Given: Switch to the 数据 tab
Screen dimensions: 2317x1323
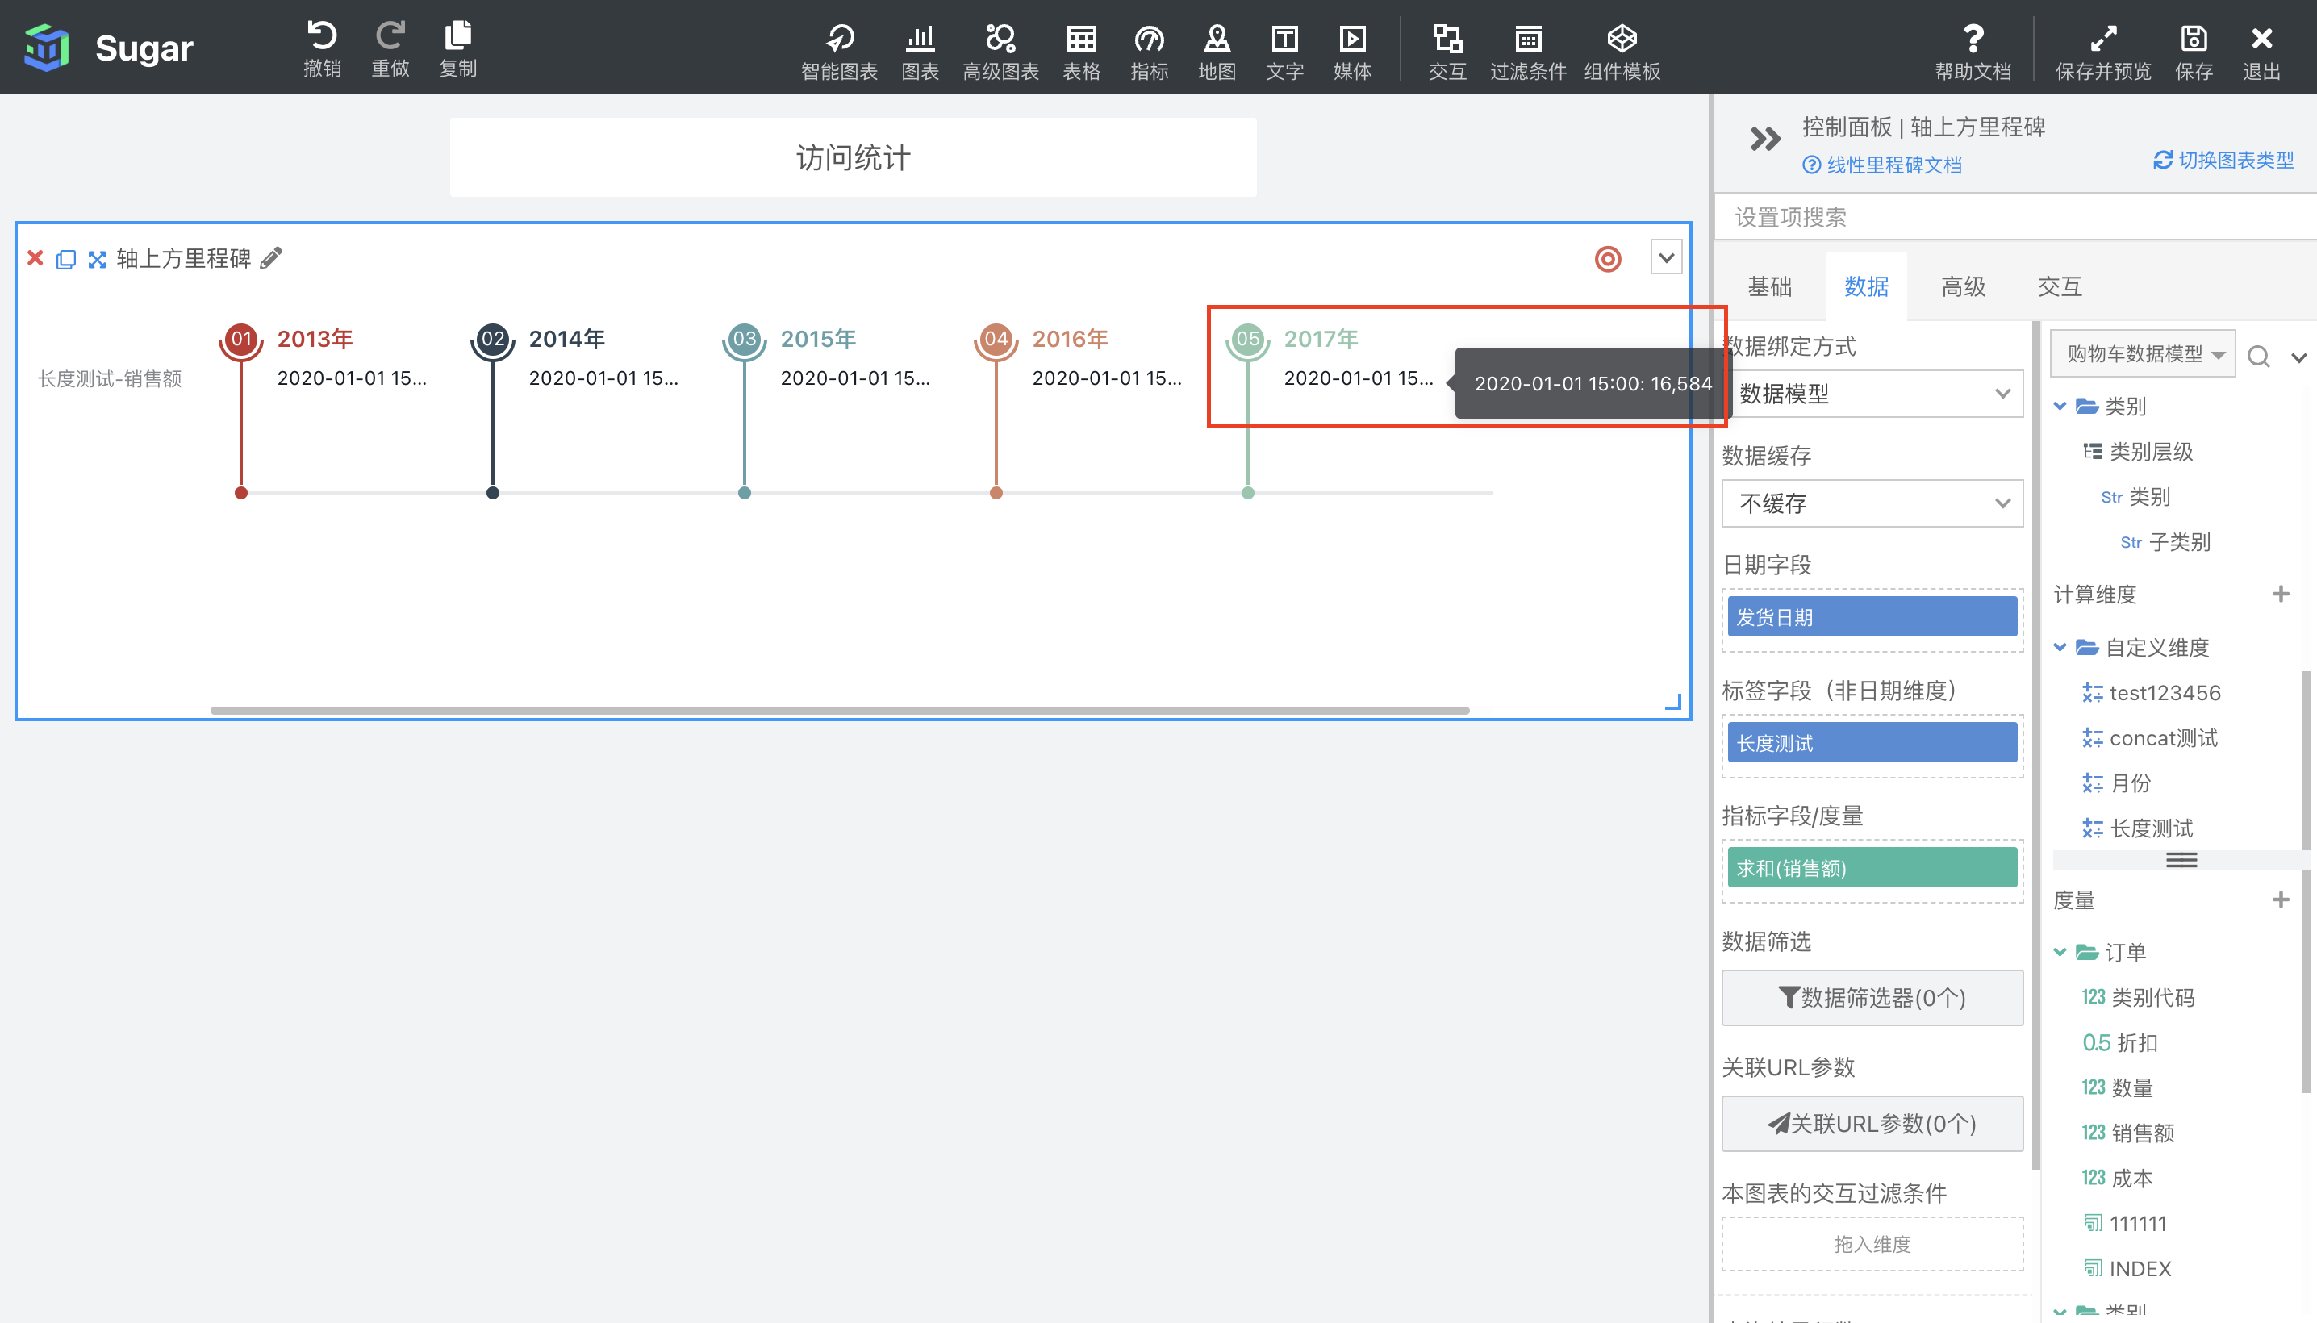Looking at the screenshot, I should coord(1866,287).
